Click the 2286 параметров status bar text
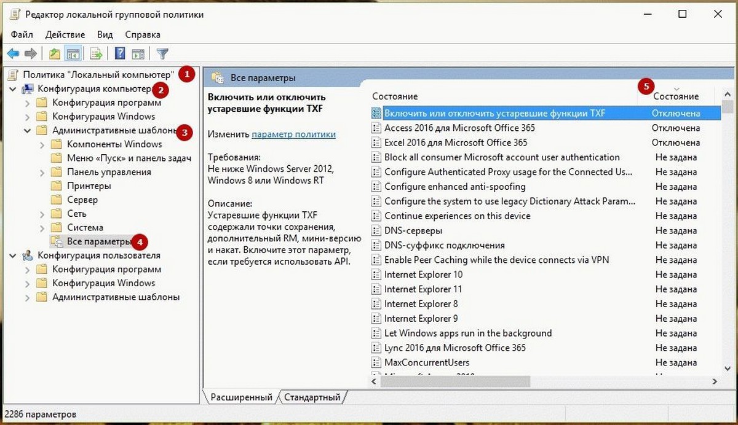Screen dimensions: 738x425 [41, 414]
